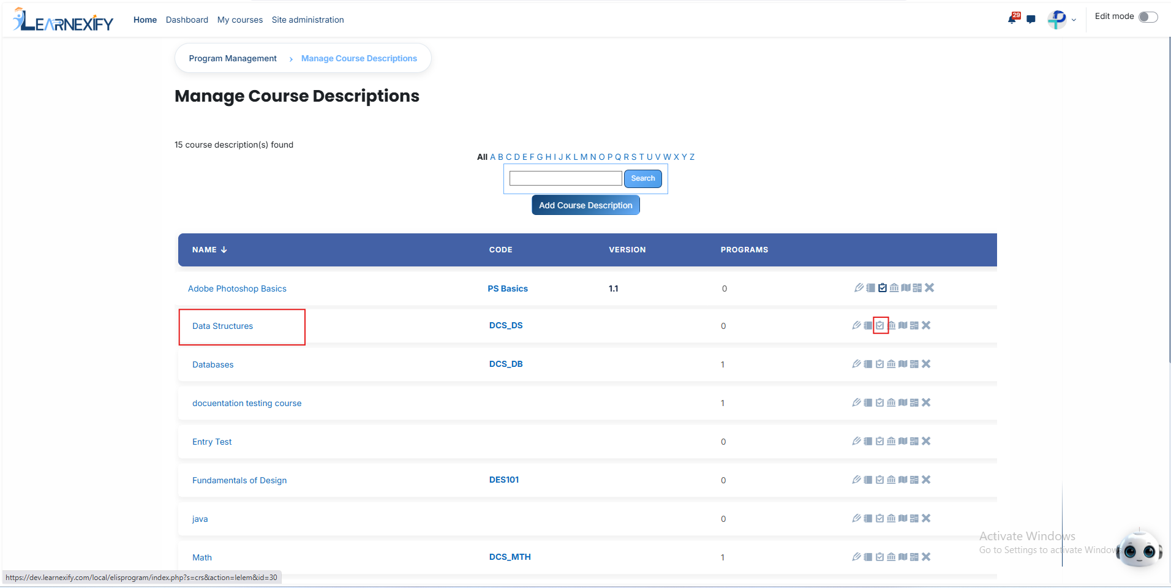
Task: Toggle the Edit mode switch
Action: pos(1148,17)
